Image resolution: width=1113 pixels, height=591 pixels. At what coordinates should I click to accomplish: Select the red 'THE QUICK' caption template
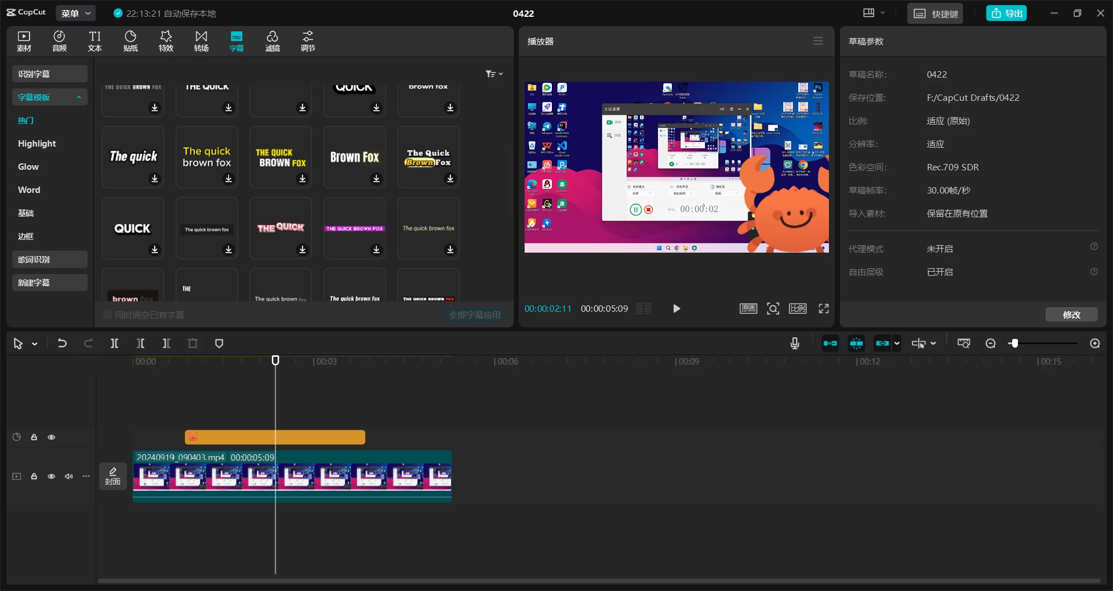coord(281,228)
